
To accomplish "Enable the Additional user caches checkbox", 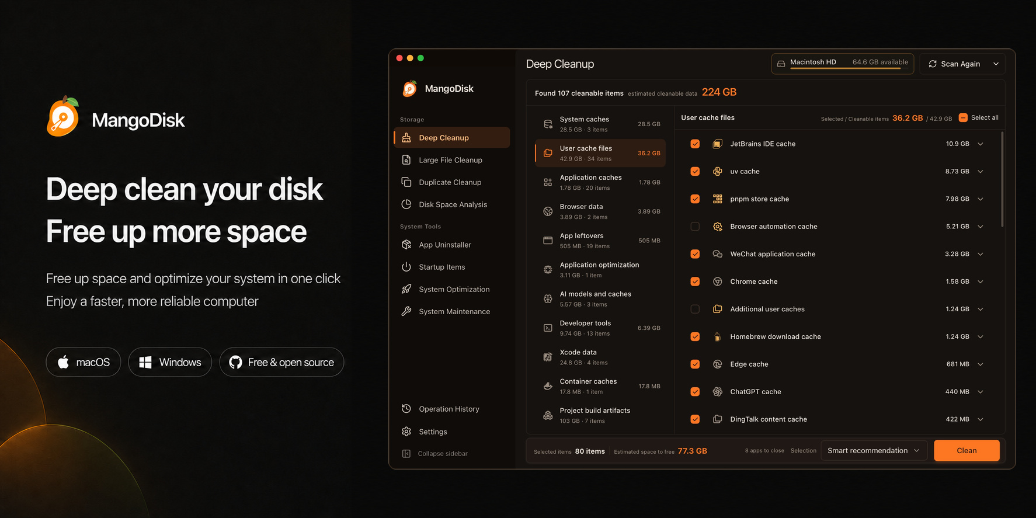I will click(695, 309).
